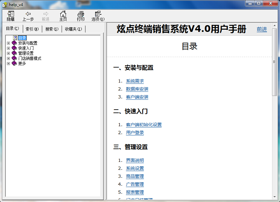Click the 二、快速入门 section heading

click(130, 112)
